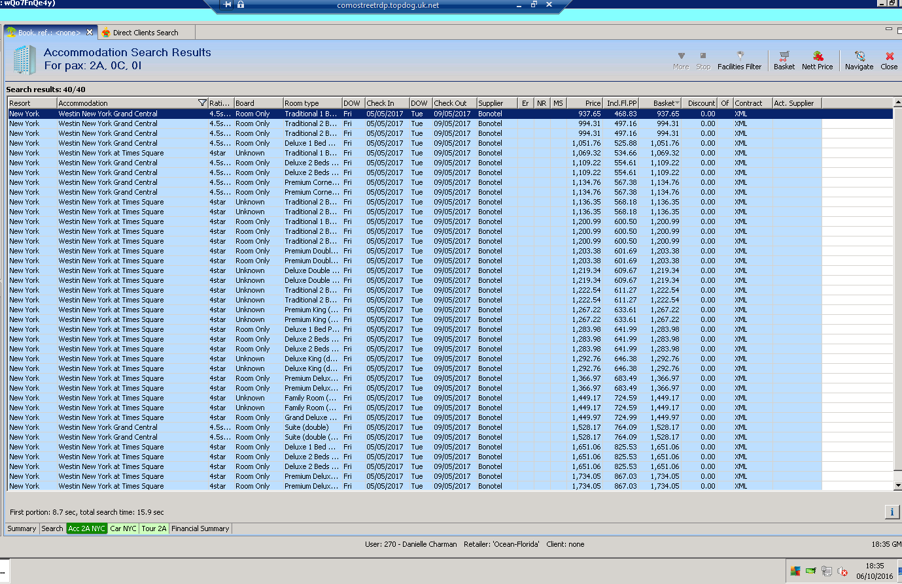Viewport: 902px width, 584px height.
Task: Close the Book. ref. tab via its X
Action: [90, 32]
